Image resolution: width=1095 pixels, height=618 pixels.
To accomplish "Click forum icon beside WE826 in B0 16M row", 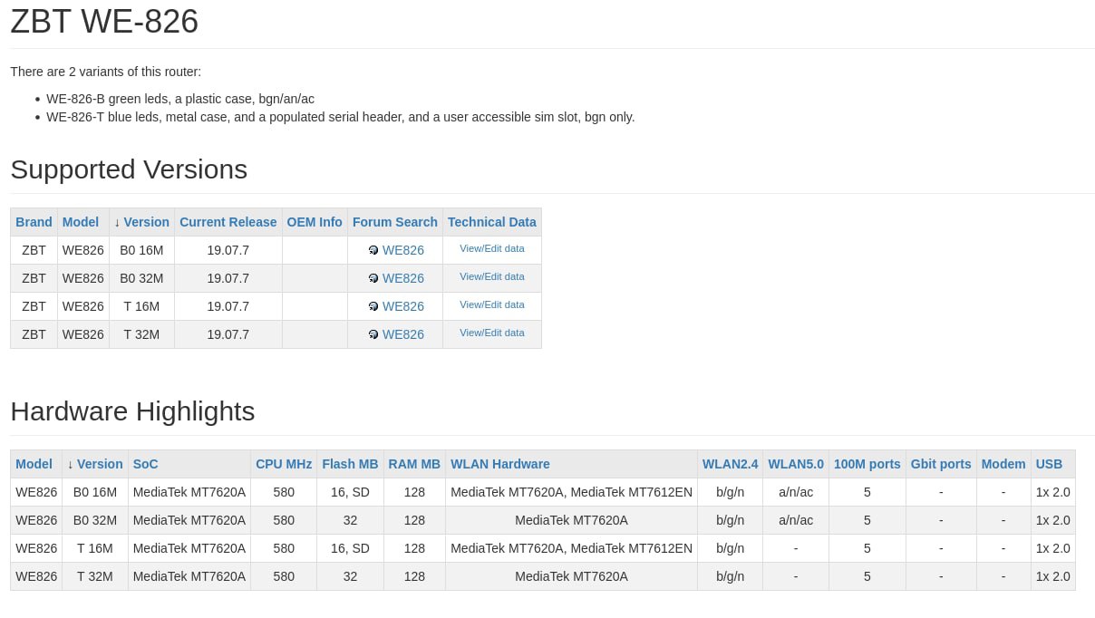I will coord(373,250).
